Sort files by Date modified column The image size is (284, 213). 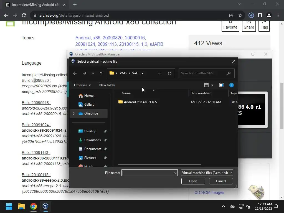tap(201, 93)
